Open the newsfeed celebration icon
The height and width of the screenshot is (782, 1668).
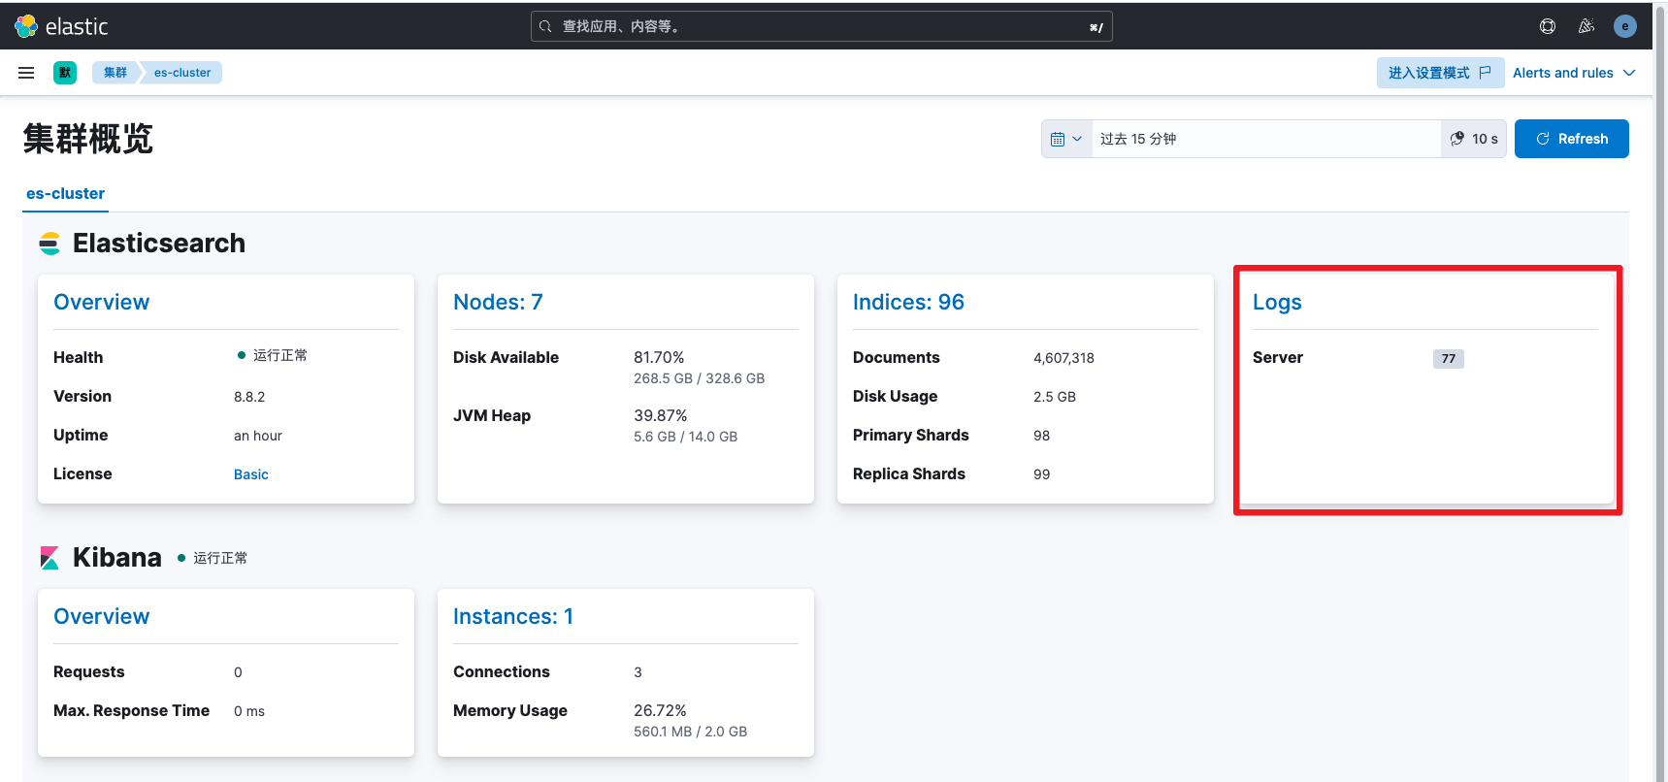[x=1586, y=26]
